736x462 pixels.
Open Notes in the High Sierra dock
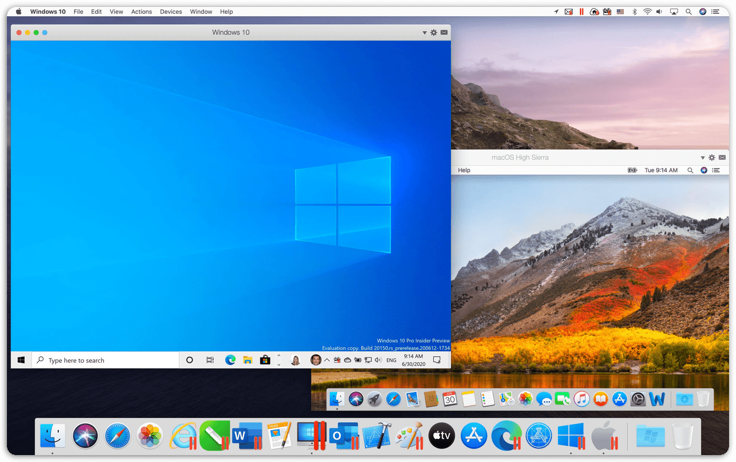[469, 398]
